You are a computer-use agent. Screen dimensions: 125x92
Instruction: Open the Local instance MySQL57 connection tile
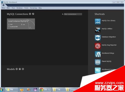pos(21,24)
